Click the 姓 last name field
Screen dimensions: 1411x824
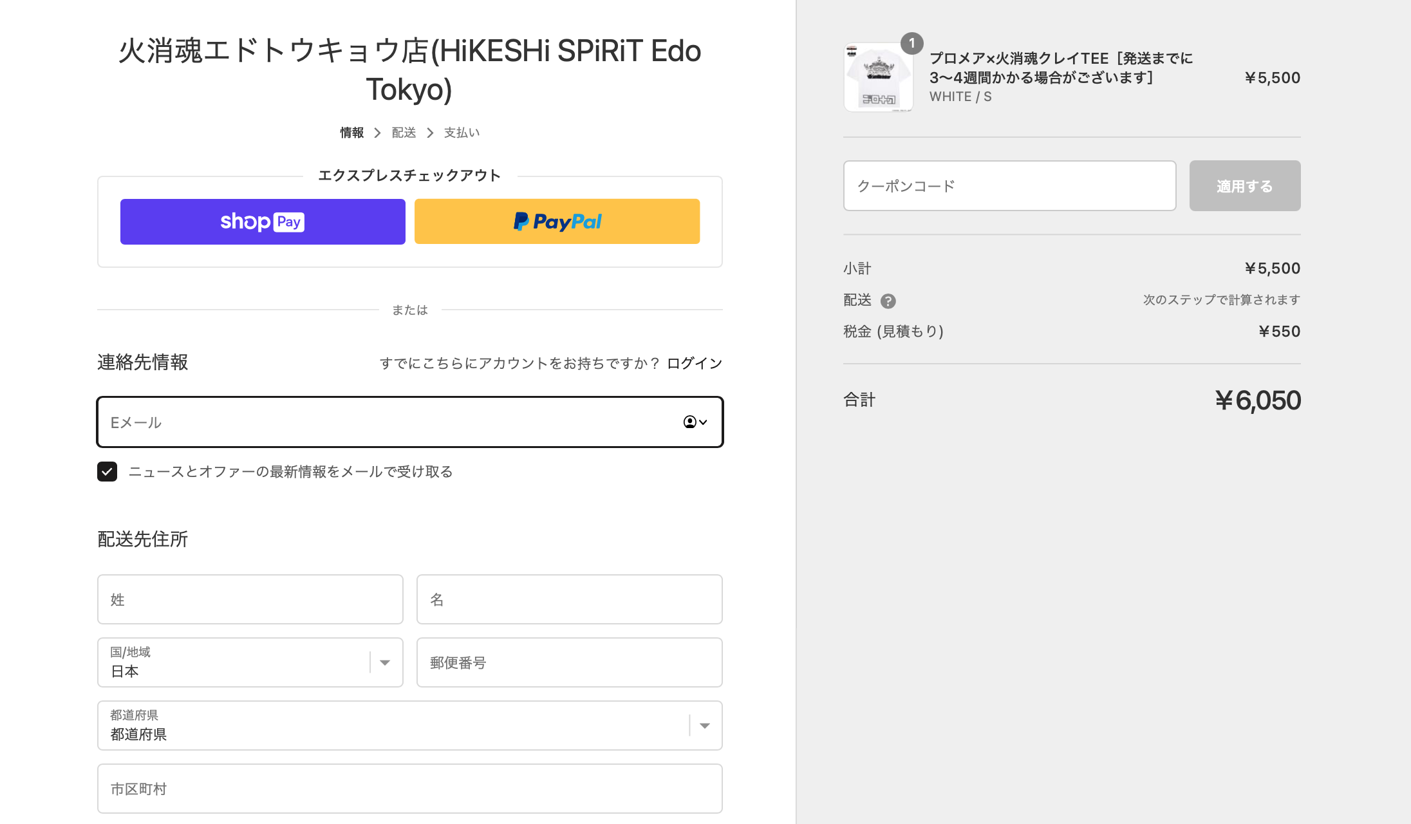[250, 599]
